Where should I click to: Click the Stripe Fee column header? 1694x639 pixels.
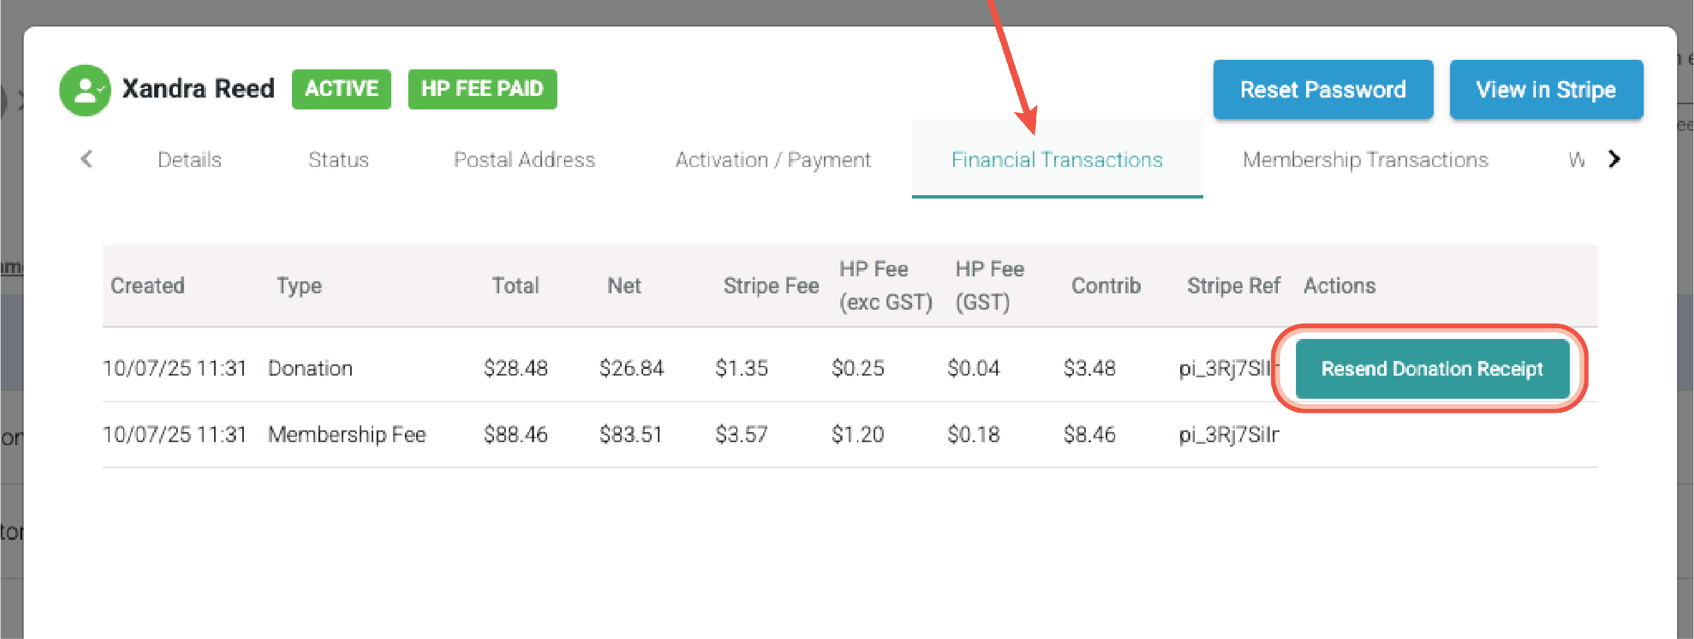pyautogui.click(x=771, y=286)
